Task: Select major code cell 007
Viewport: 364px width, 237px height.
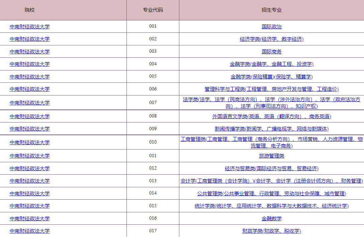Action: coord(153,102)
